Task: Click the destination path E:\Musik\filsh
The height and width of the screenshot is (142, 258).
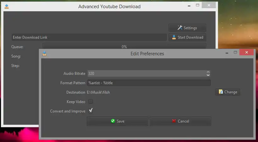Action: pos(98,92)
